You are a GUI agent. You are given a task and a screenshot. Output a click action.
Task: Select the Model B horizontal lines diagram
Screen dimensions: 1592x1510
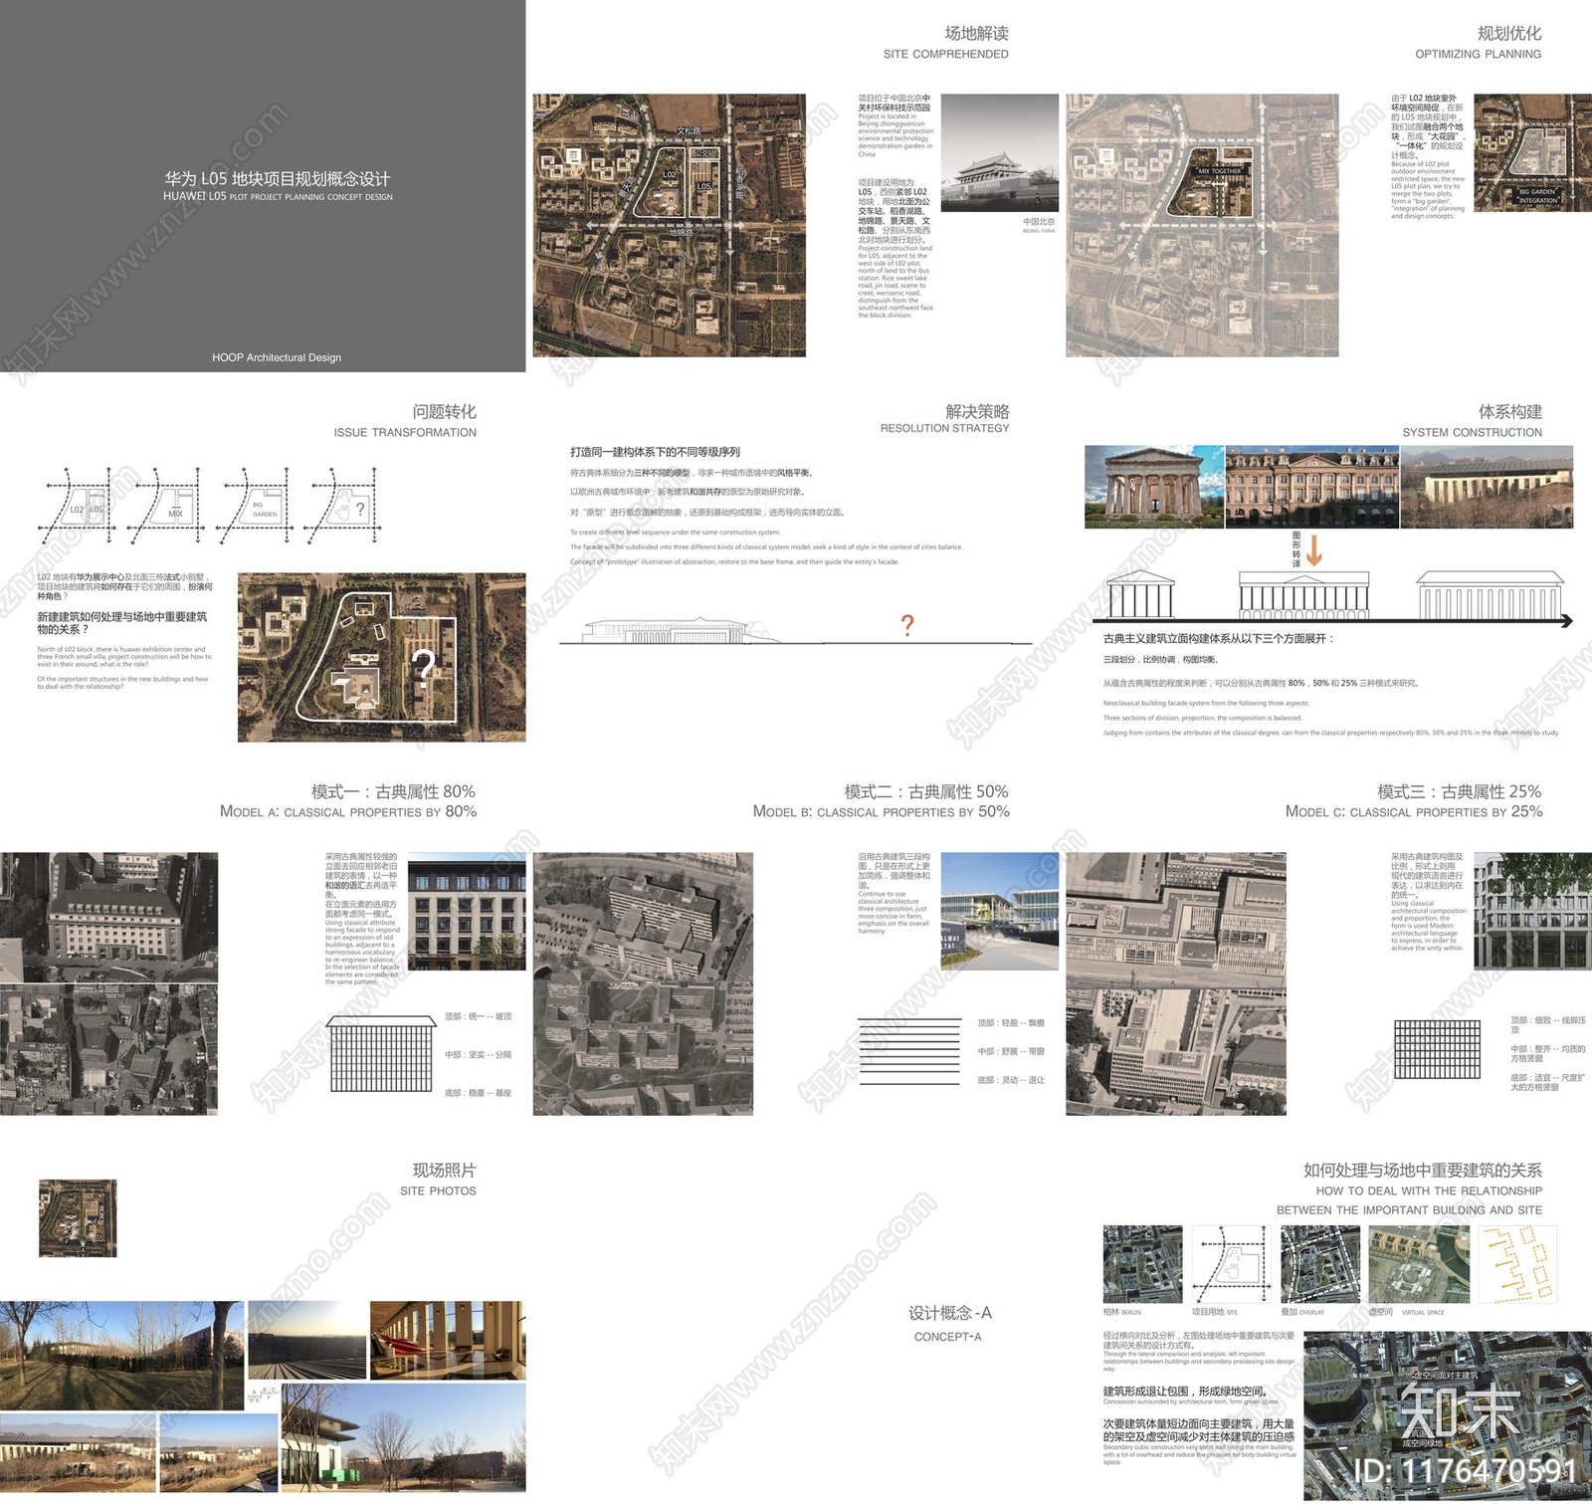909,1050
